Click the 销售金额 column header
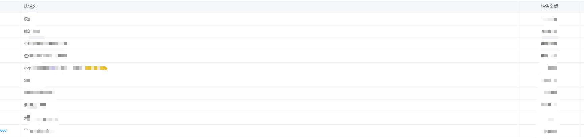 tap(549, 7)
